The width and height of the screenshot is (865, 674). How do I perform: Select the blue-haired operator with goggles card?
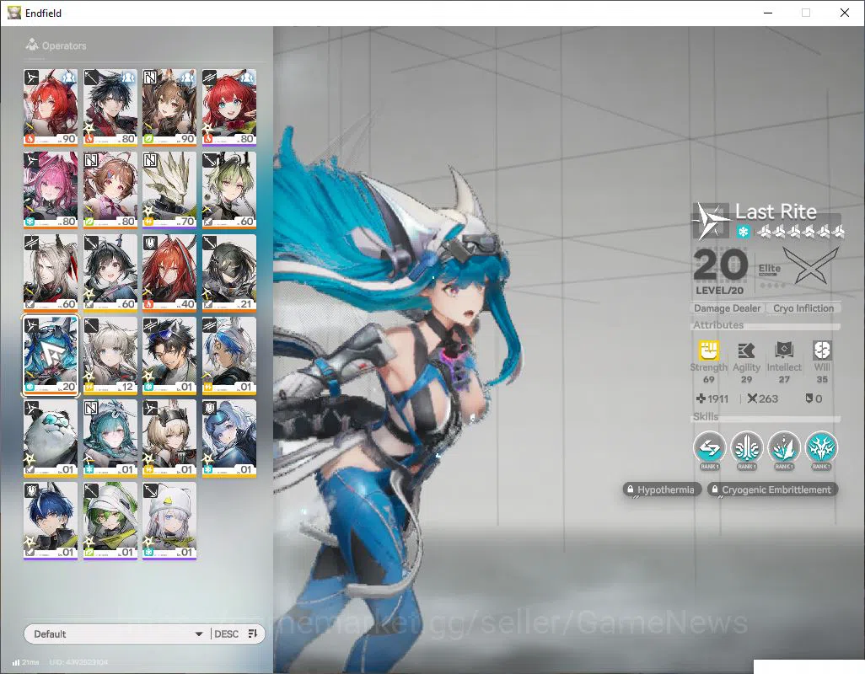[x=229, y=438]
